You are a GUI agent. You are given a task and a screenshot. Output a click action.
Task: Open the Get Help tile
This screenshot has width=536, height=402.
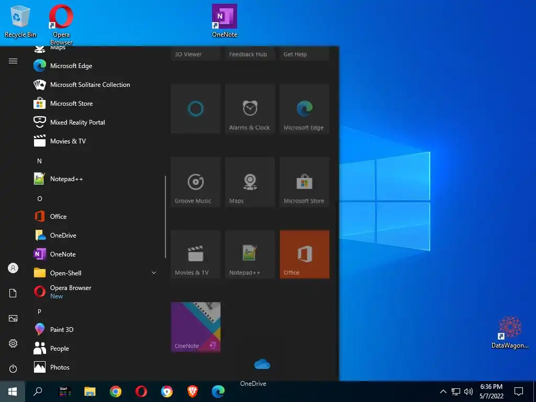pos(305,54)
